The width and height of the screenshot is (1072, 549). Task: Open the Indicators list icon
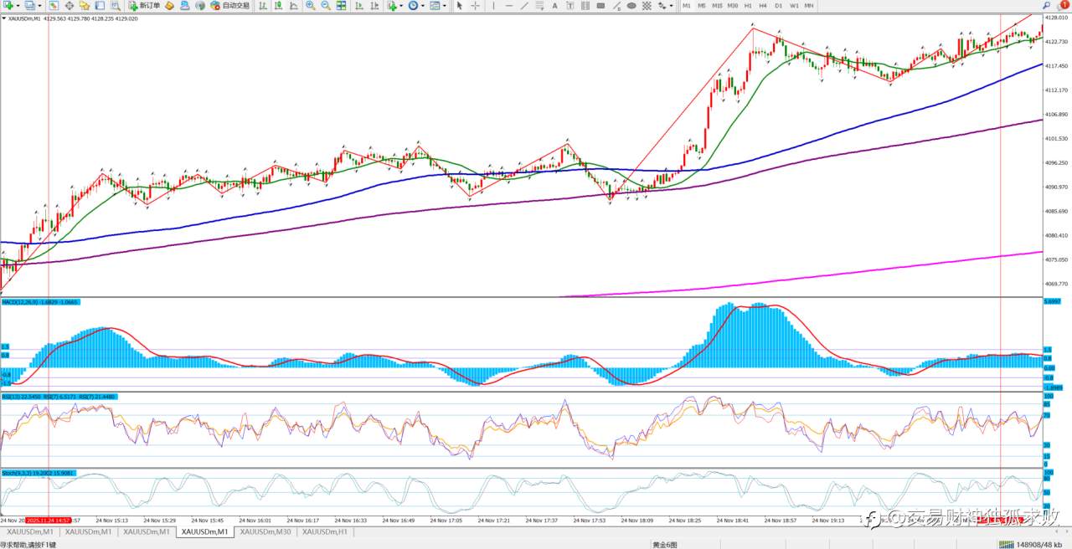tap(391, 5)
